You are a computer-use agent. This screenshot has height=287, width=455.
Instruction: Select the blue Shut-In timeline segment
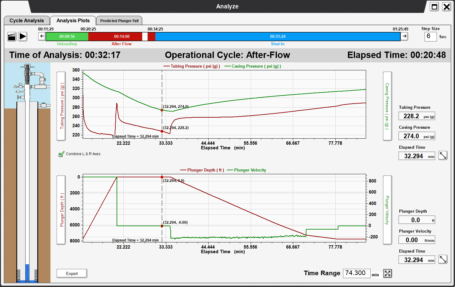coord(277,37)
